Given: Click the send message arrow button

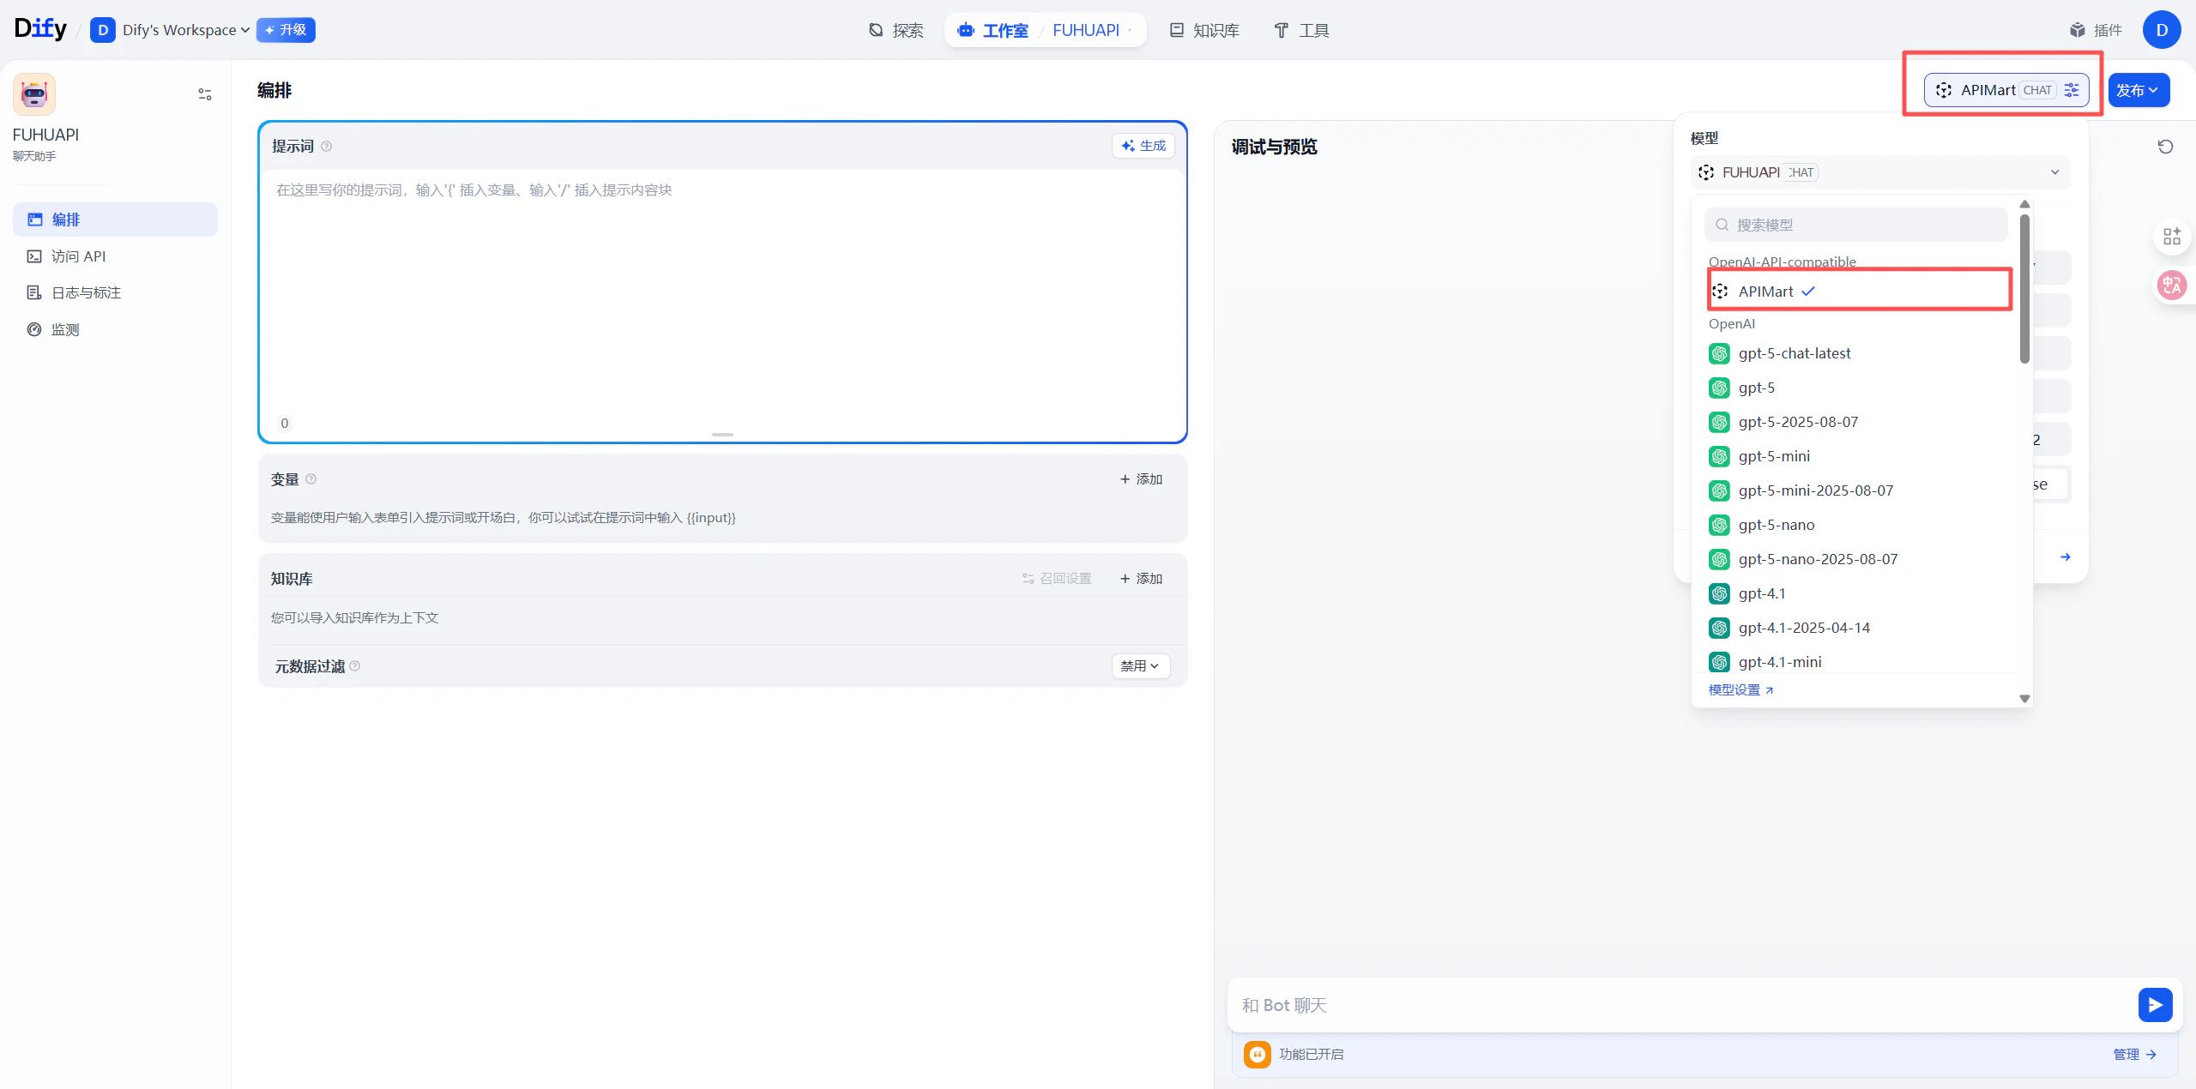Looking at the screenshot, I should point(2155,1005).
